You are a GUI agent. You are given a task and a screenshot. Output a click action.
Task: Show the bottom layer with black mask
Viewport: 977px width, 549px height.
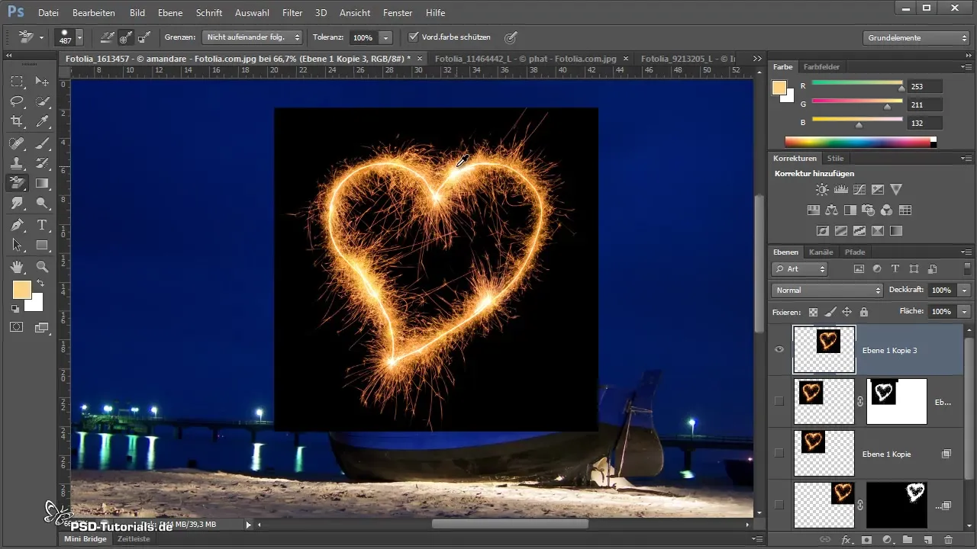click(x=779, y=505)
